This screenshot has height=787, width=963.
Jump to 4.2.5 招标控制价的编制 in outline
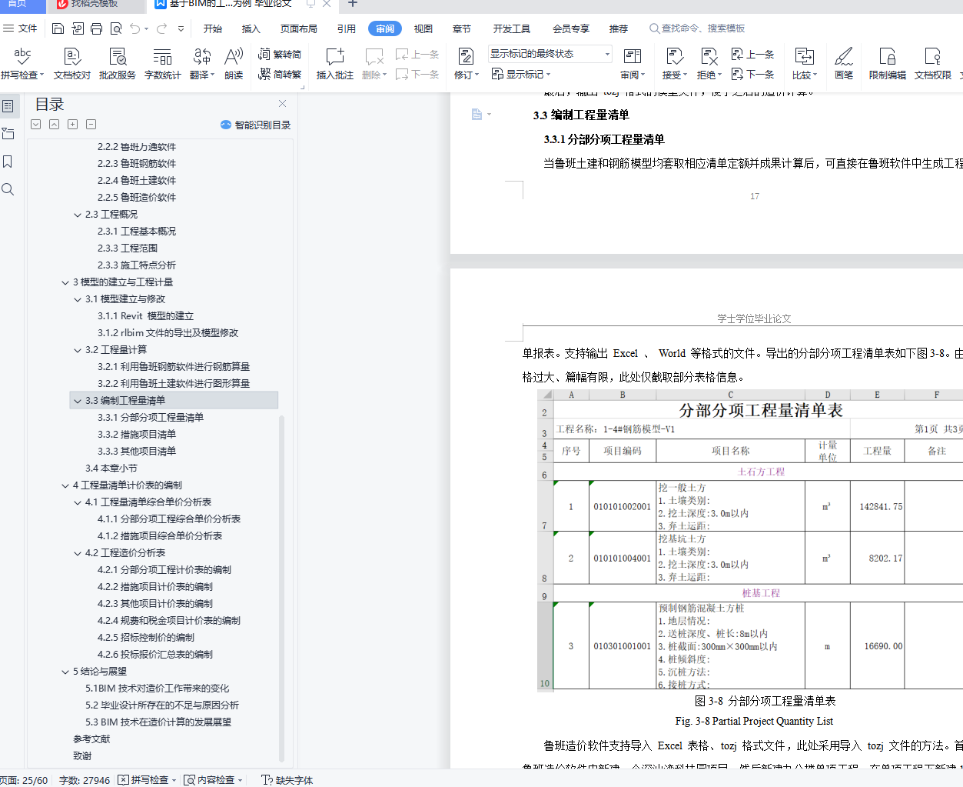pos(146,638)
